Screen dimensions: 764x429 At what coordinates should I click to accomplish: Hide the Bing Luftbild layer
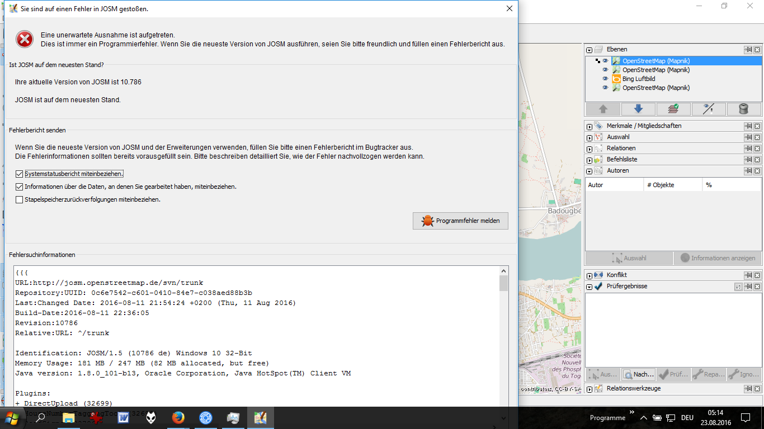pyautogui.click(x=605, y=79)
